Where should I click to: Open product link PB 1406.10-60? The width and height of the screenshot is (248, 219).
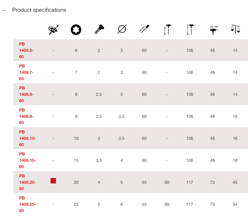(27, 138)
